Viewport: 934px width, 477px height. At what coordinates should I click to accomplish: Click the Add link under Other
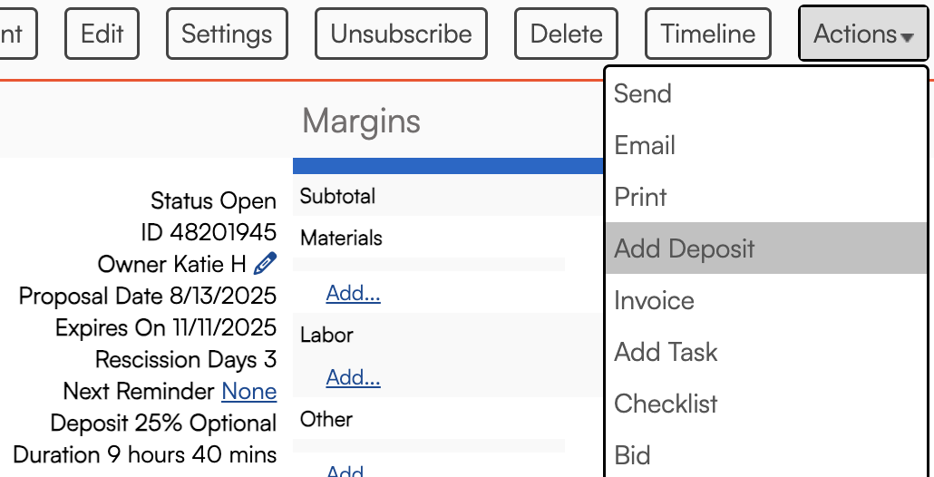(345, 471)
